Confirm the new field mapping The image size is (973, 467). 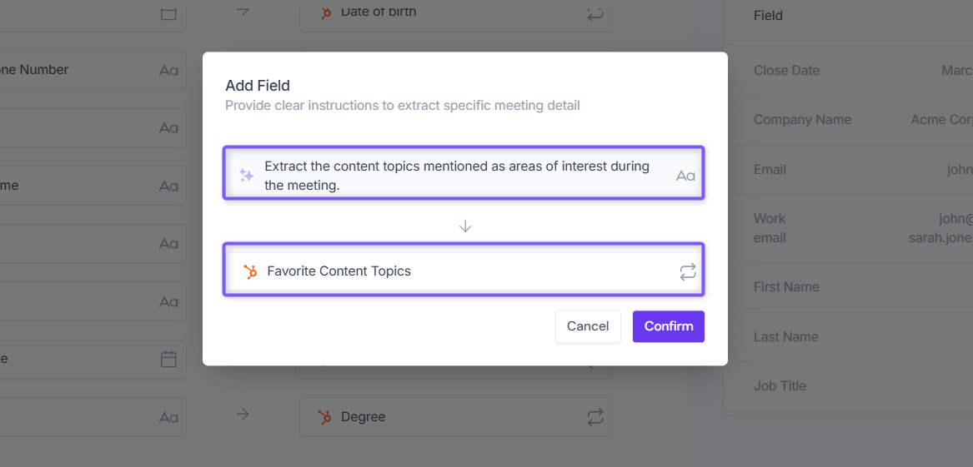(669, 326)
